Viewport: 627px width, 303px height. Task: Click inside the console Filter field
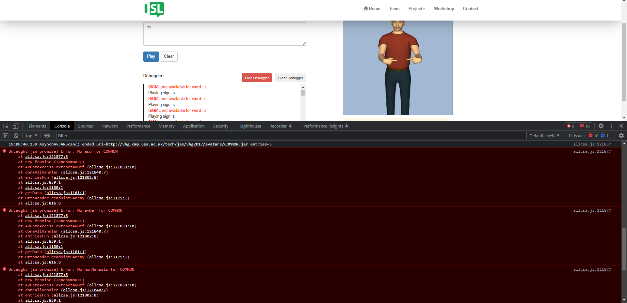(131, 136)
